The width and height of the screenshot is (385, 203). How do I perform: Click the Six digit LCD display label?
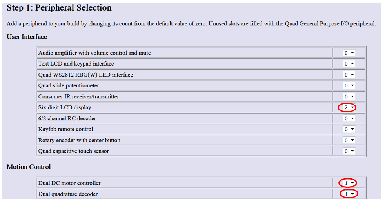coord(65,107)
